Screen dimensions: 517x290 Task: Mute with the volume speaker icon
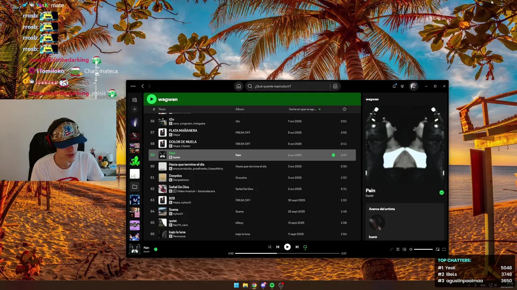411,249
